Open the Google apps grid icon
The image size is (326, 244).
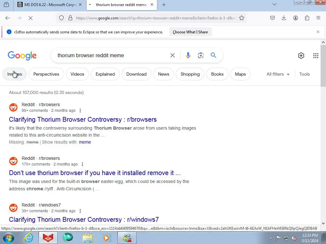click(x=315, y=55)
